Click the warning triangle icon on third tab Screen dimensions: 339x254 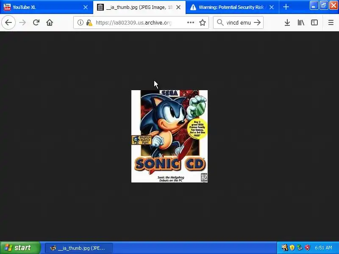pos(193,7)
